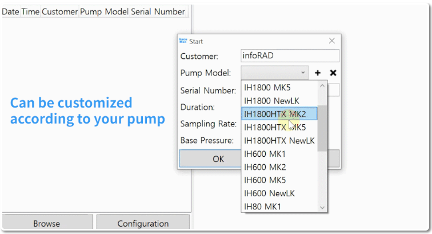The image size is (432, 234).
Task: Pick IH600 MK1 in dropdown list
Action: (279, 154)
